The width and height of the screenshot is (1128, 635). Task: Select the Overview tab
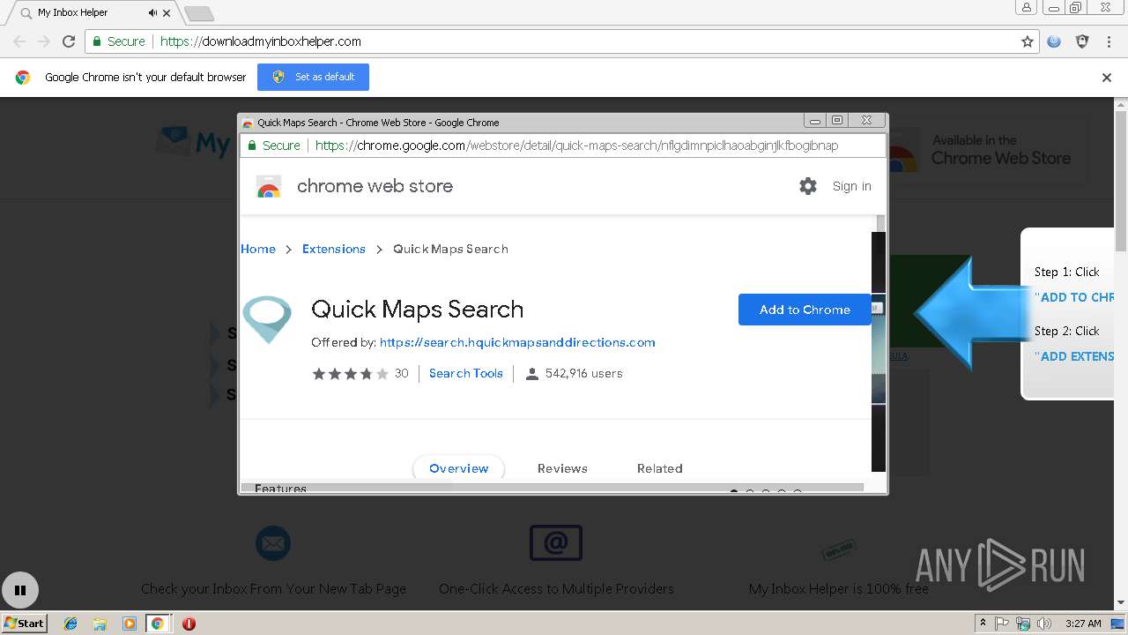(458, 468)
